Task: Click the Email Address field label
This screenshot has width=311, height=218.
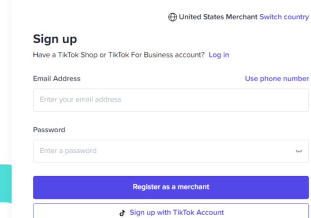Action: click(57, 79)
